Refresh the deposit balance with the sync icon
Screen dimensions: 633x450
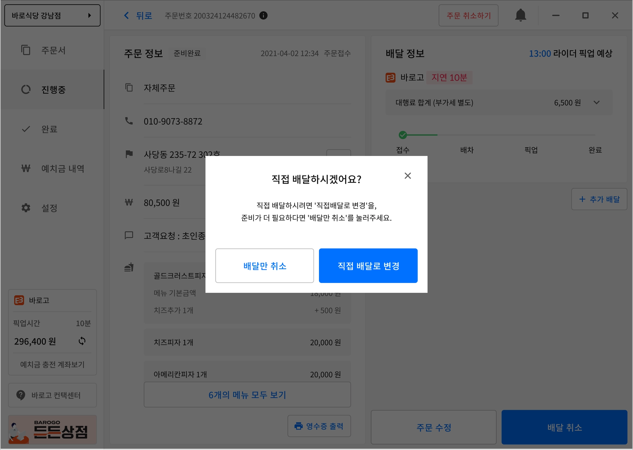82,341
